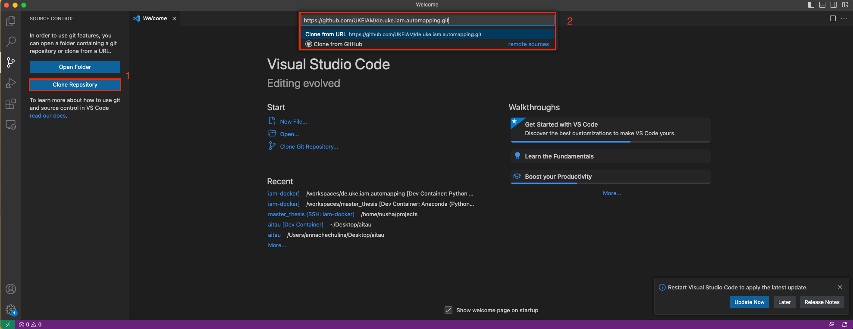
Task: Open recent master_thesis Anaconda Dev Container entry
Action: tap(284, 204)
